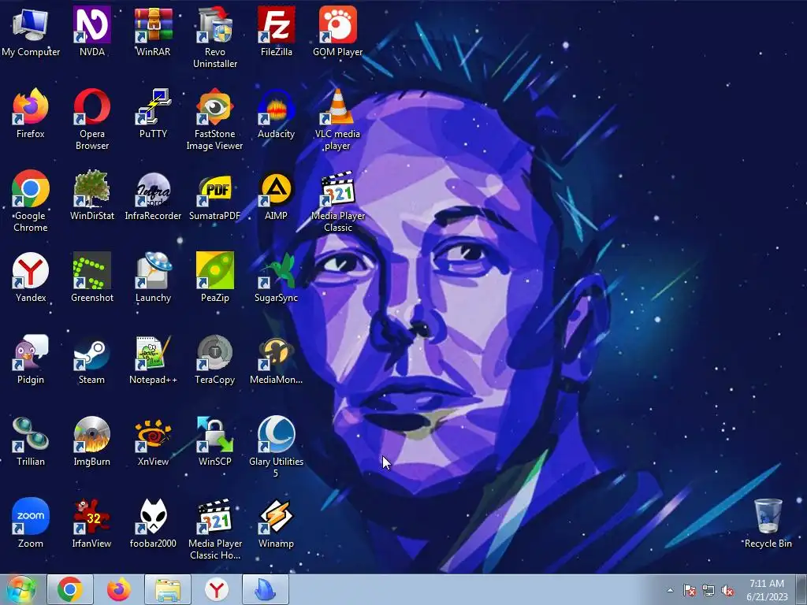Image resolution: width=807 pixels, height=605 pixels.
Task: Launch Firefox from the taskbar
Action: click(119, 589)
